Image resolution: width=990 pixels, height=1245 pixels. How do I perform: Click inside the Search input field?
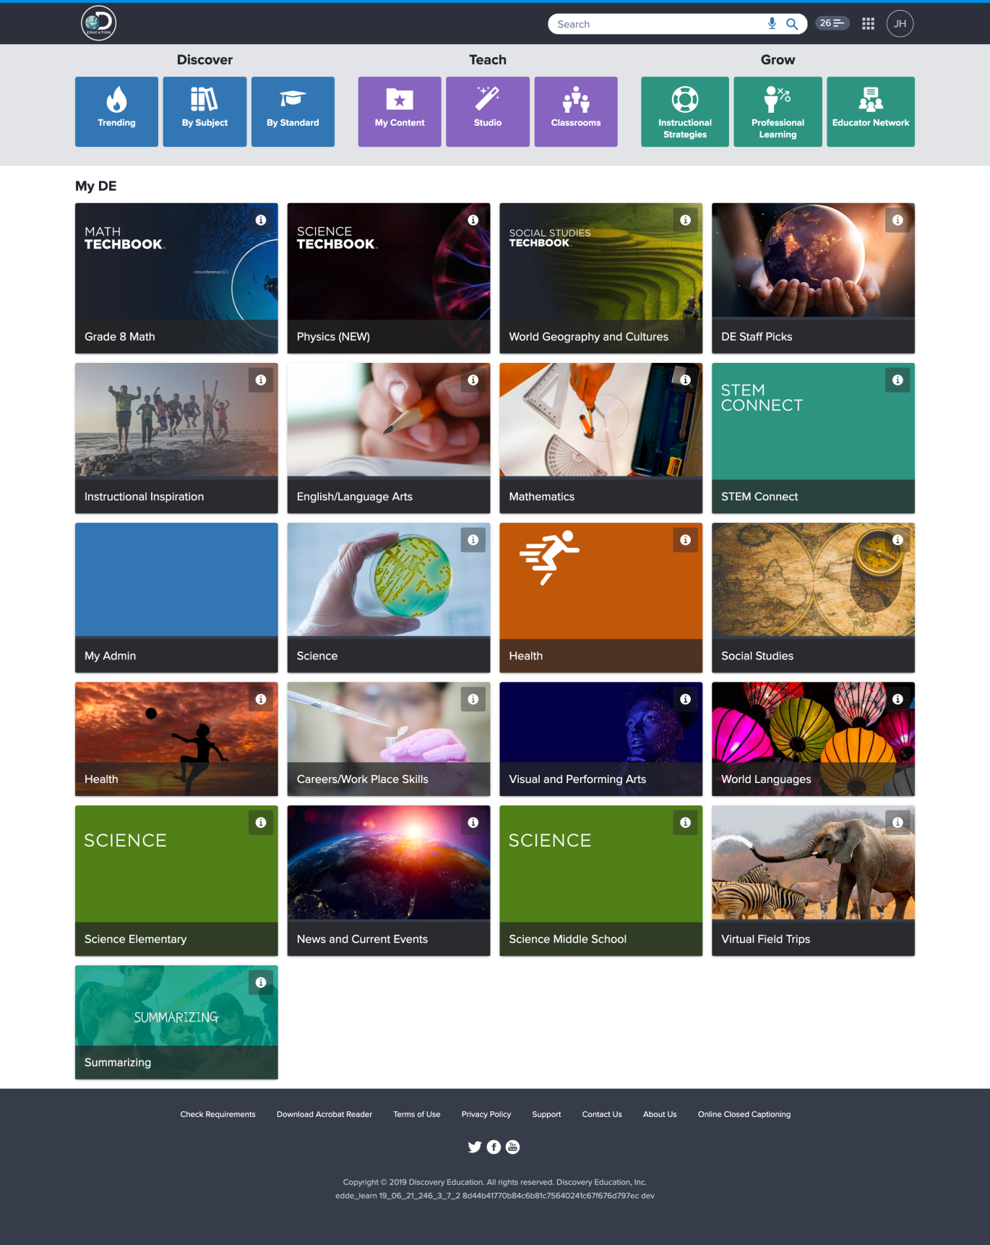(x=658, y=24)
